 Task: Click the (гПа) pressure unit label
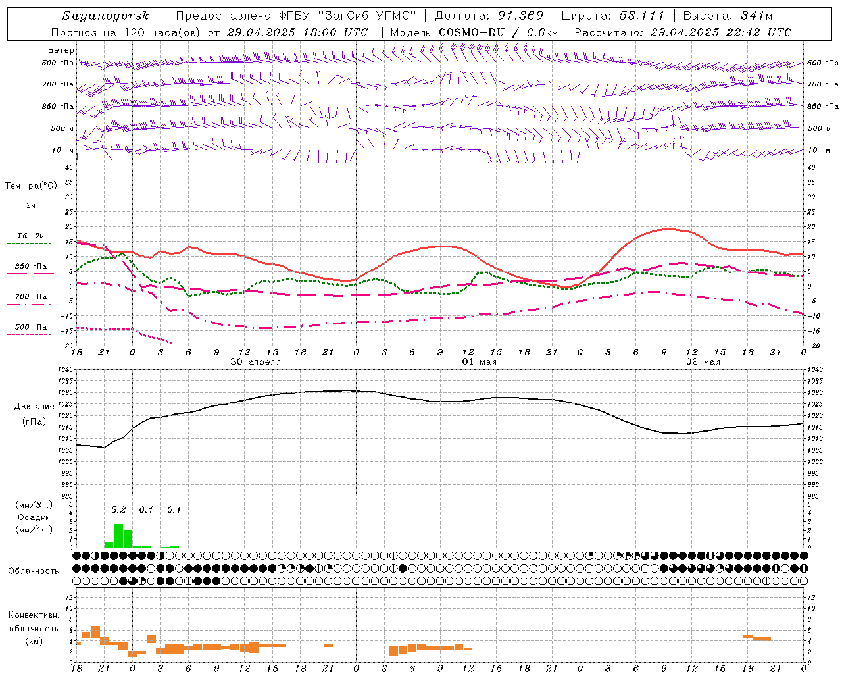click(34, 422)
